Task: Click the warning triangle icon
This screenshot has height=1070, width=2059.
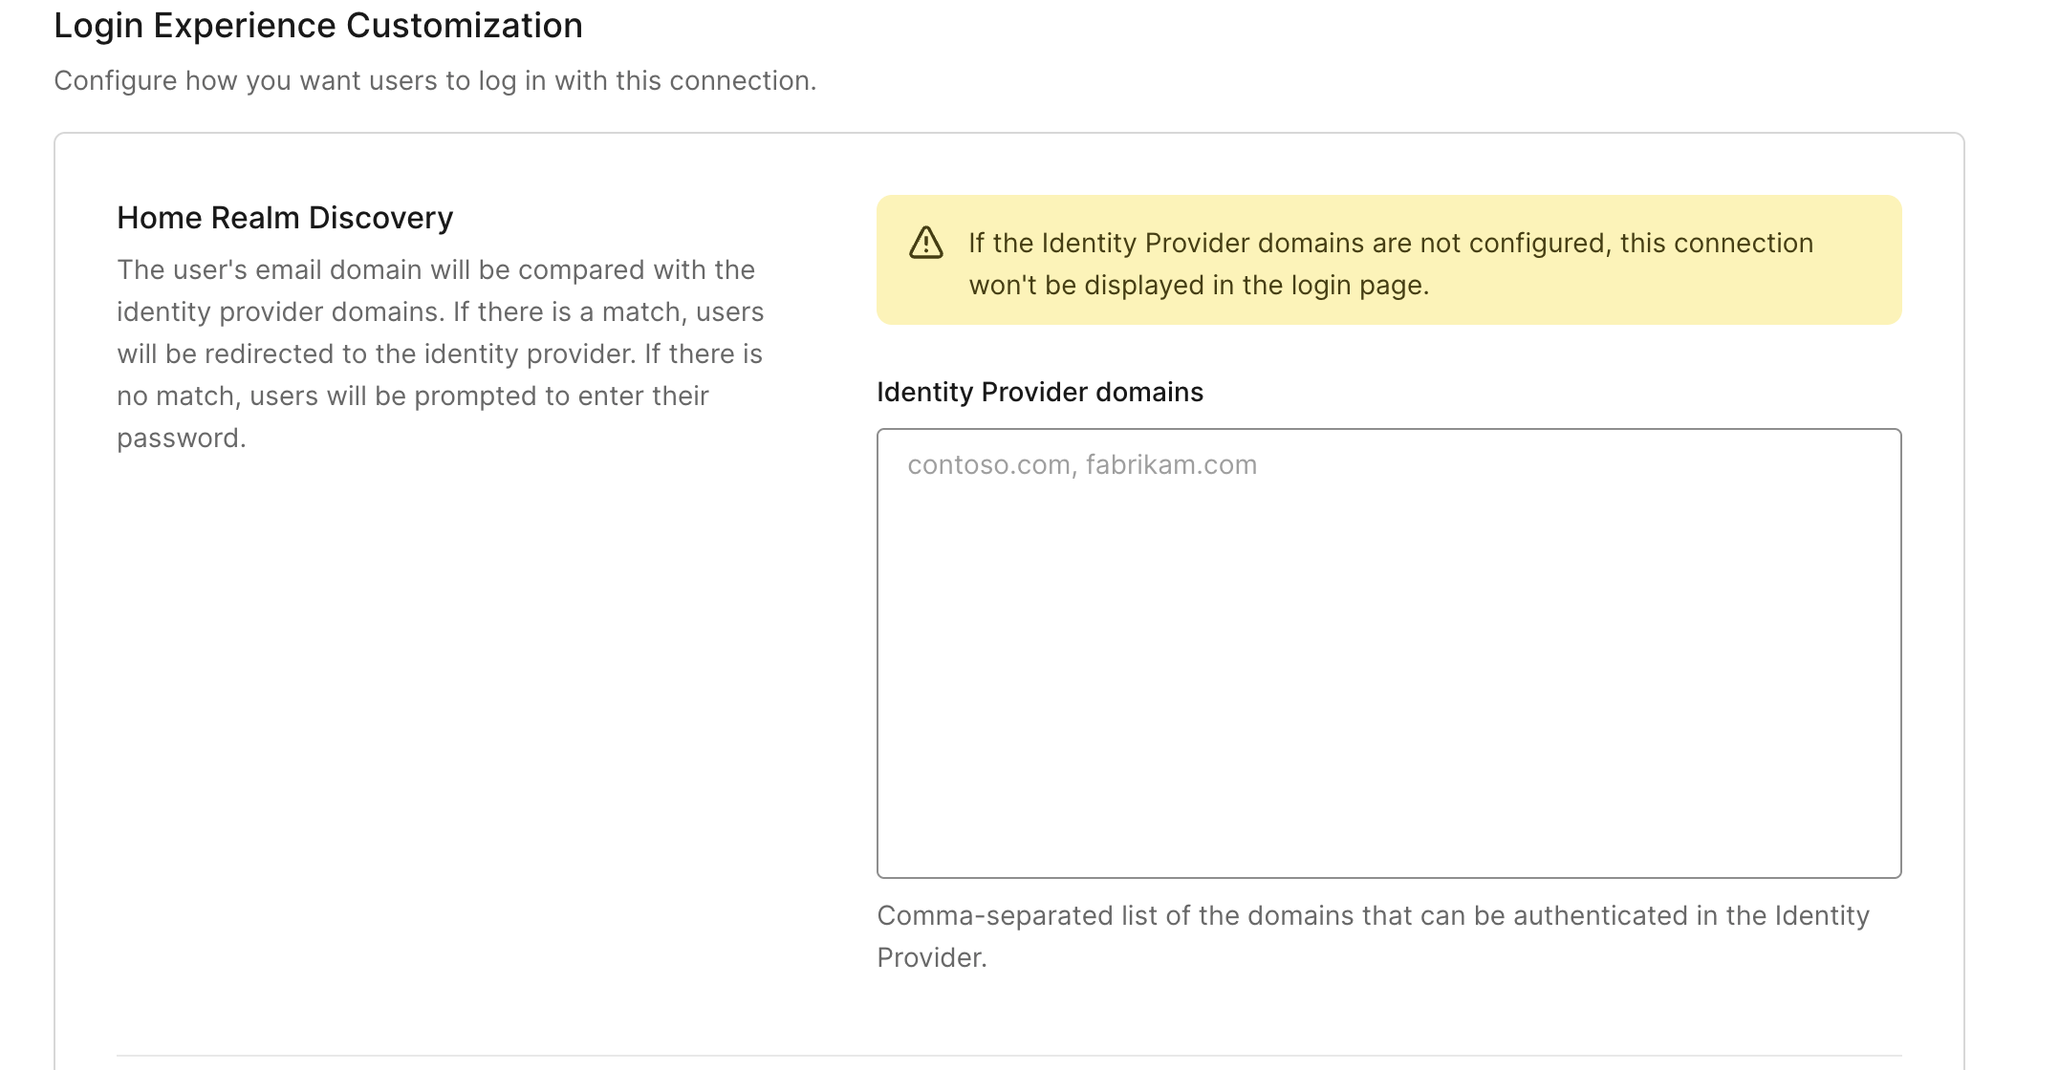Action: click(x=925, y=243)
